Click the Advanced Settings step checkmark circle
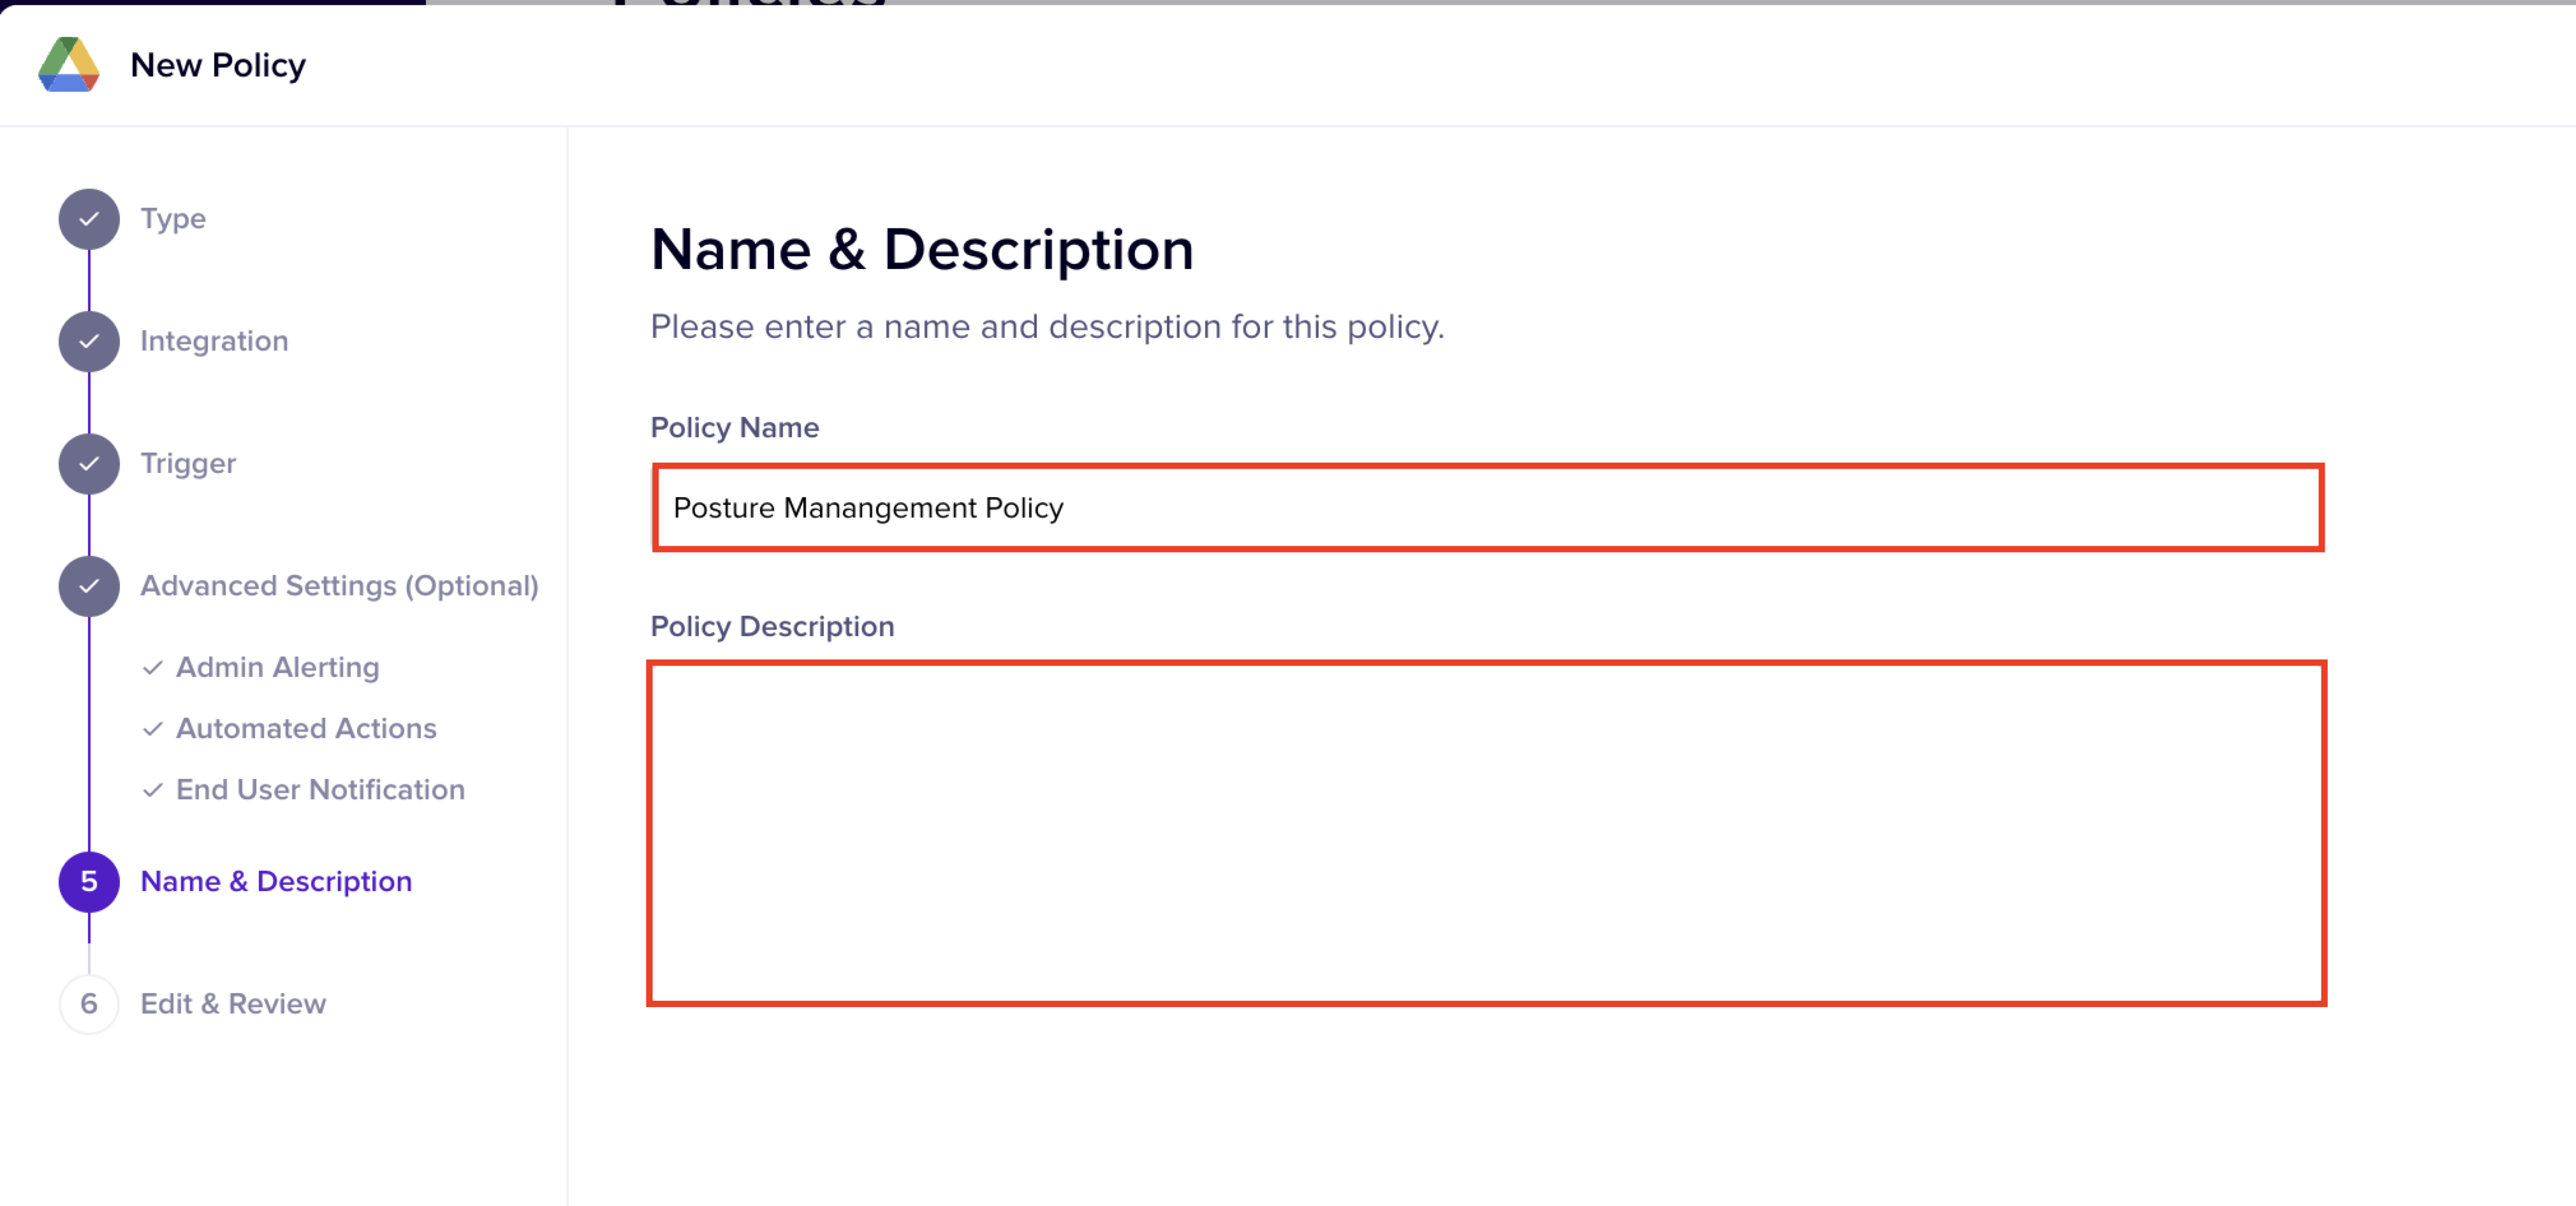The height and width of the screenshot is (1206, 2576). (89, 586)
